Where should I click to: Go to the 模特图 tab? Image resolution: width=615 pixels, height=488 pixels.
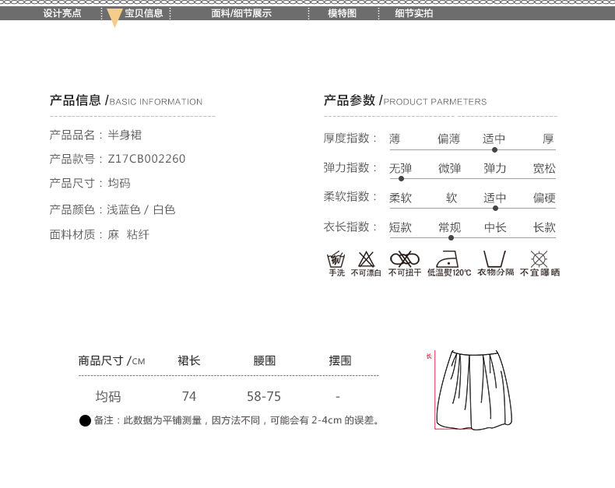point(342,13)
